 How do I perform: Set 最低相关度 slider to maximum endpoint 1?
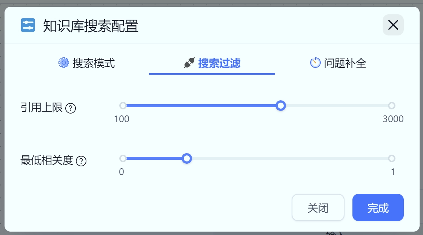coord(392,158)
